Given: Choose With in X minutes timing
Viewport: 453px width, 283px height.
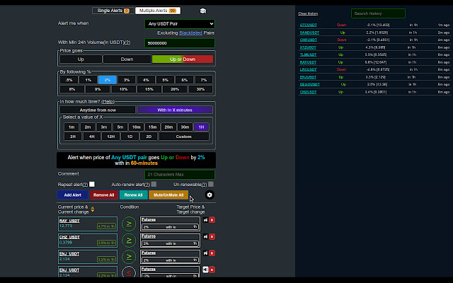Looking at the screenshot, I should coord(175,110).
